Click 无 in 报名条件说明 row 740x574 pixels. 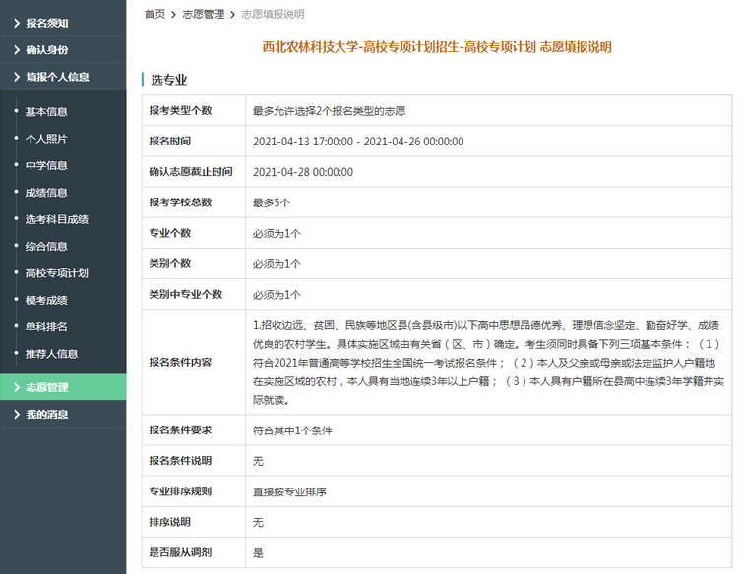pyautogui.click(x=258, y=461)
